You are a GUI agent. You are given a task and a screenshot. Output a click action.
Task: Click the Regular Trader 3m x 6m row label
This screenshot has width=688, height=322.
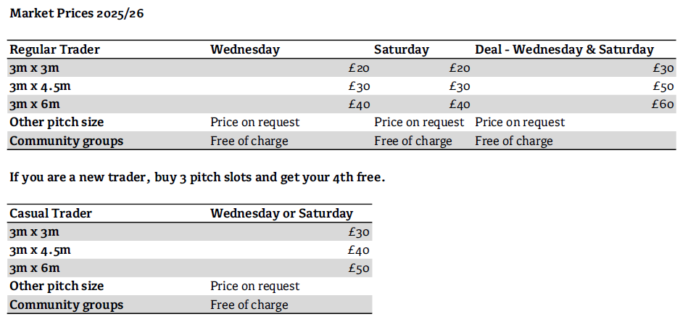[35, 104]
